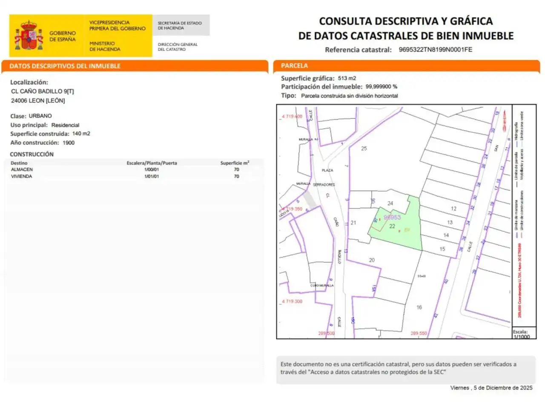Click parcel number 21 on the map

(353, 223)
